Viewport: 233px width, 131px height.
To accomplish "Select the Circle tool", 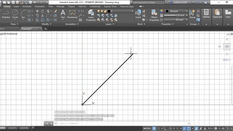I will (x=15, y=14).
